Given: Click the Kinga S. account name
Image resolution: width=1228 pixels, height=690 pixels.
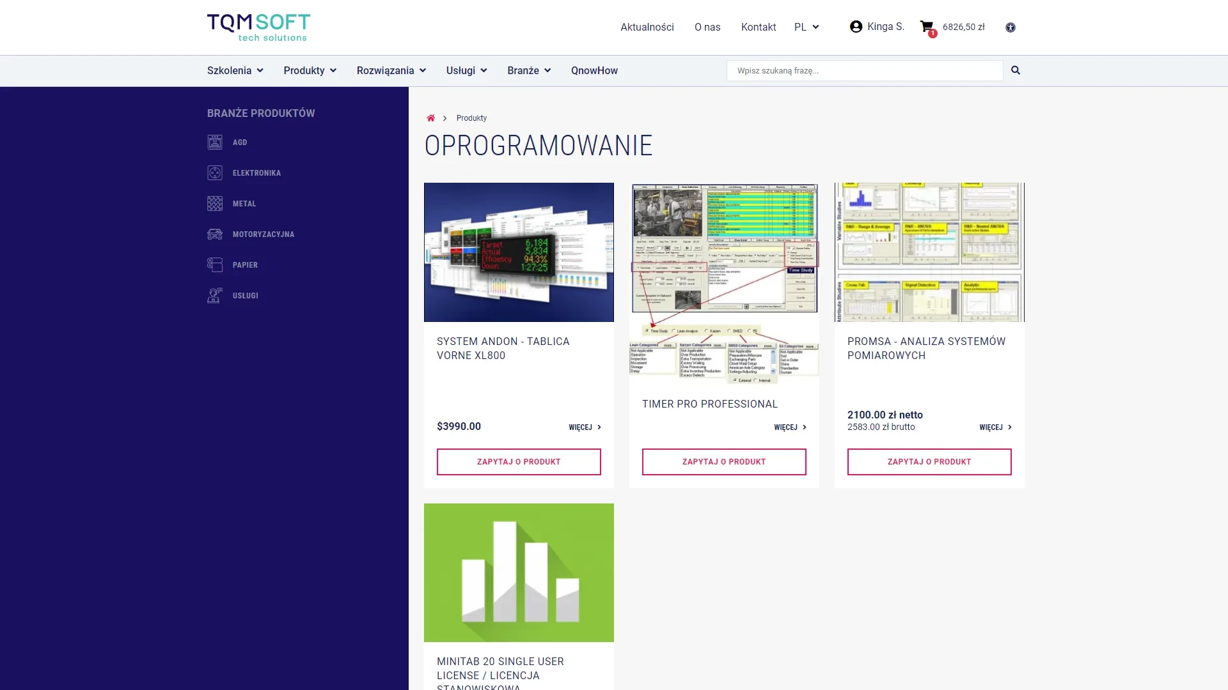Looking at the screenshot, I should point(886,27).
